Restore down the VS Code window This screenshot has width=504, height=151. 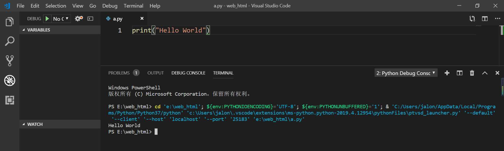477,6
